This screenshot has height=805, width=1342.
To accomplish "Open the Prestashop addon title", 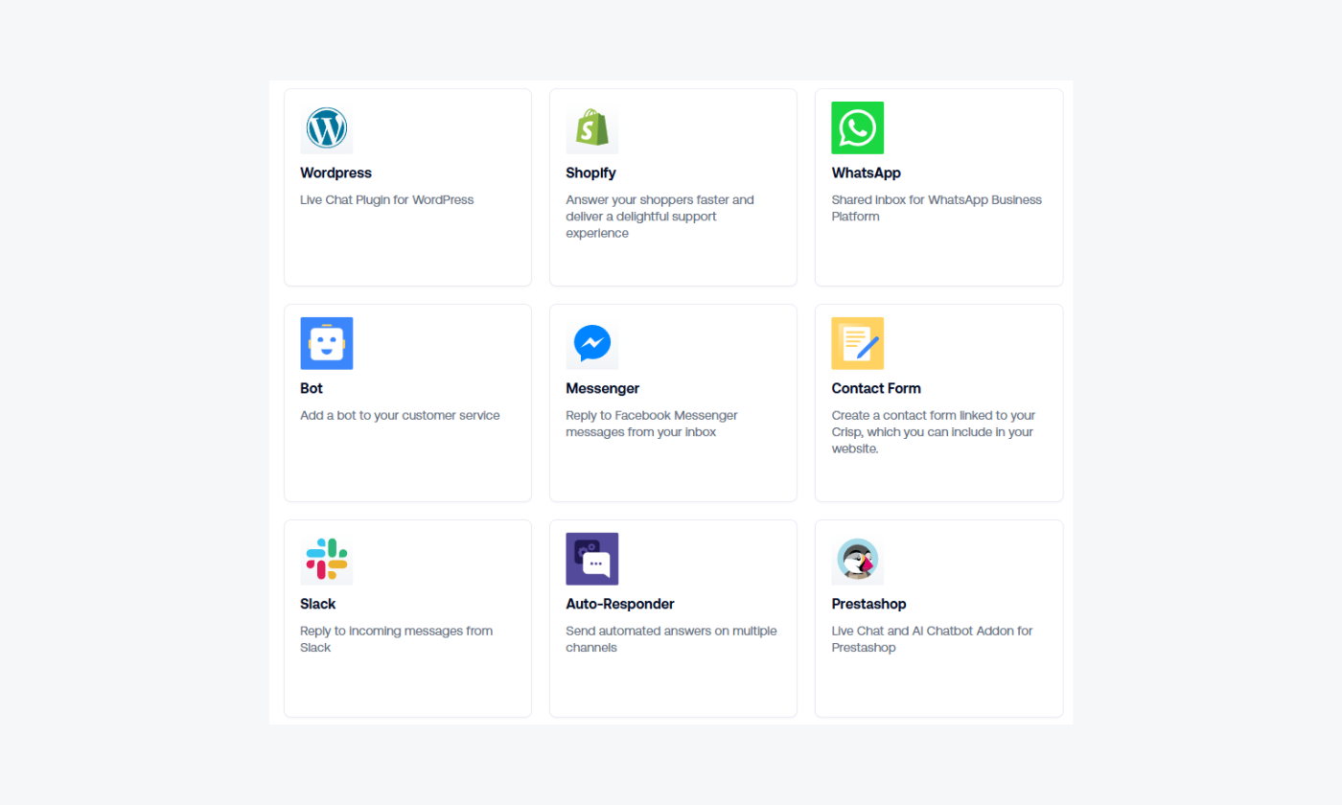I will point(868,605).
